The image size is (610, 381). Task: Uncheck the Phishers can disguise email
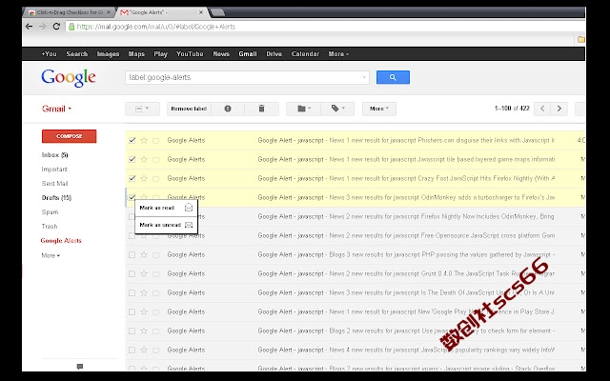coord(132,140)
